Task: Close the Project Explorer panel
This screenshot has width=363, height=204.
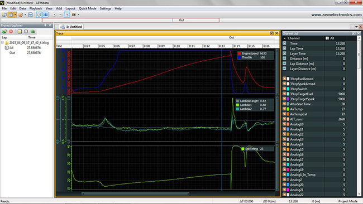Action: (x=50, y=25)
